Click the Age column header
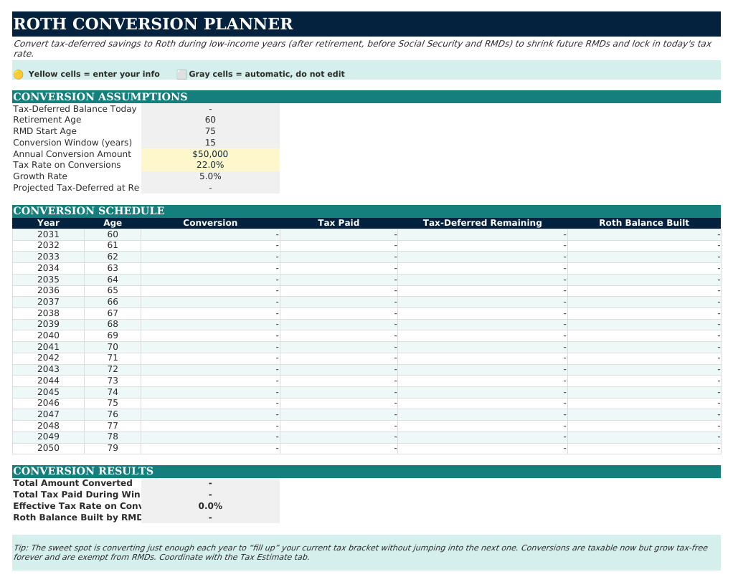Viewport: 733px width, 582px height. [113, 223]
